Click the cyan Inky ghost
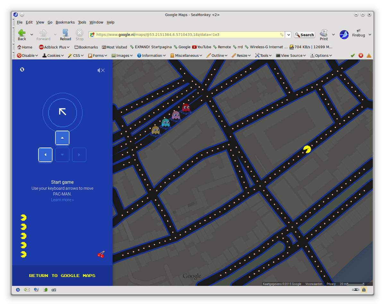The height and width of the screenshot is (306, 385). [x=166, y=123]
